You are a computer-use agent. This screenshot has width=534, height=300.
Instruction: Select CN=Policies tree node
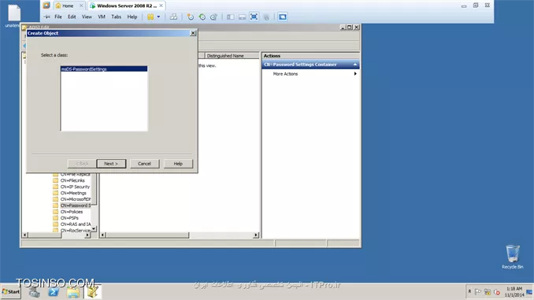coord(72,212)
